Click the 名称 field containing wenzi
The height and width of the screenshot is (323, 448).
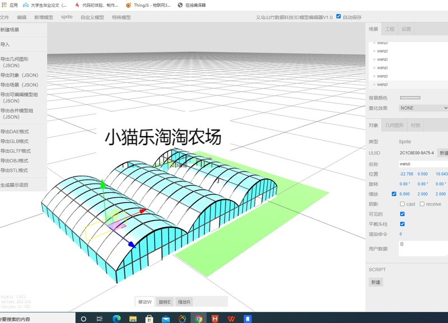click(423, 164)
